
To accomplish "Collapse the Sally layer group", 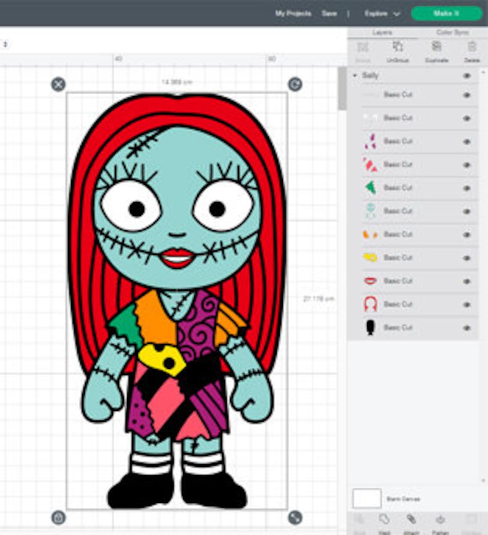I will 354,75.
